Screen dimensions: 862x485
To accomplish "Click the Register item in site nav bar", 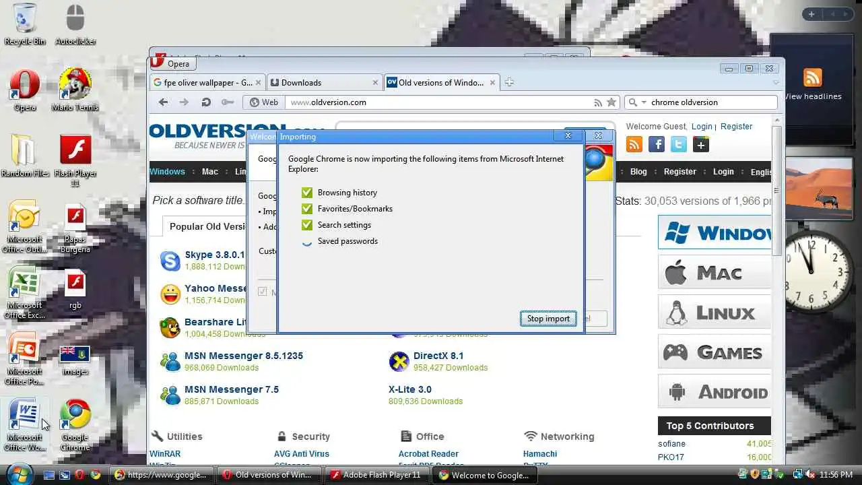I will point(680,172).
